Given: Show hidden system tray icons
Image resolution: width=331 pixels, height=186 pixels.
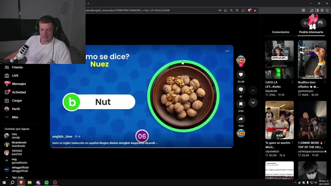Looking at the screenshot, I should point(295,183).
